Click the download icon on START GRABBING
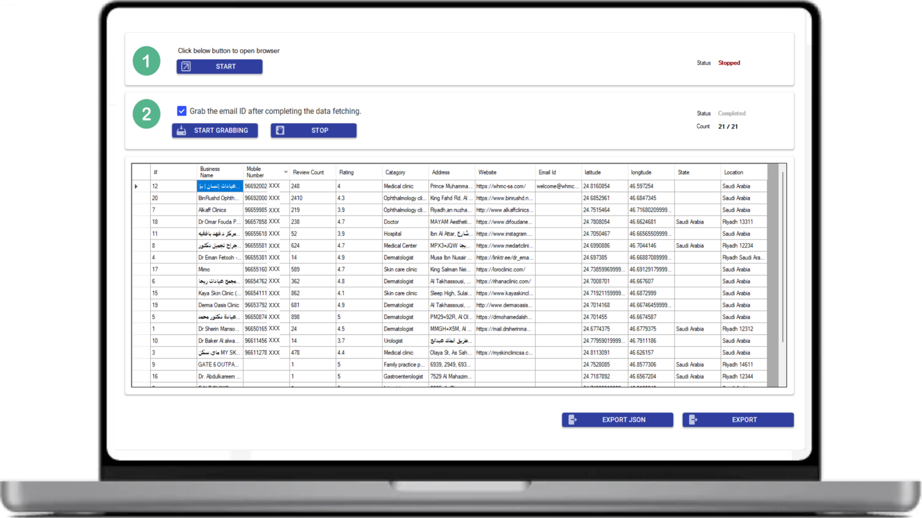 182,131
